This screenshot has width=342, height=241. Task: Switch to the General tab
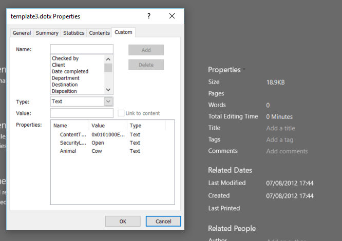tap(22, 33)
